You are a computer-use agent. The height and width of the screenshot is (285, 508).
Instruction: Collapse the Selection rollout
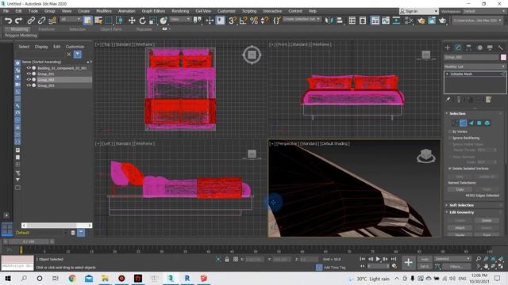click(457, 113)
